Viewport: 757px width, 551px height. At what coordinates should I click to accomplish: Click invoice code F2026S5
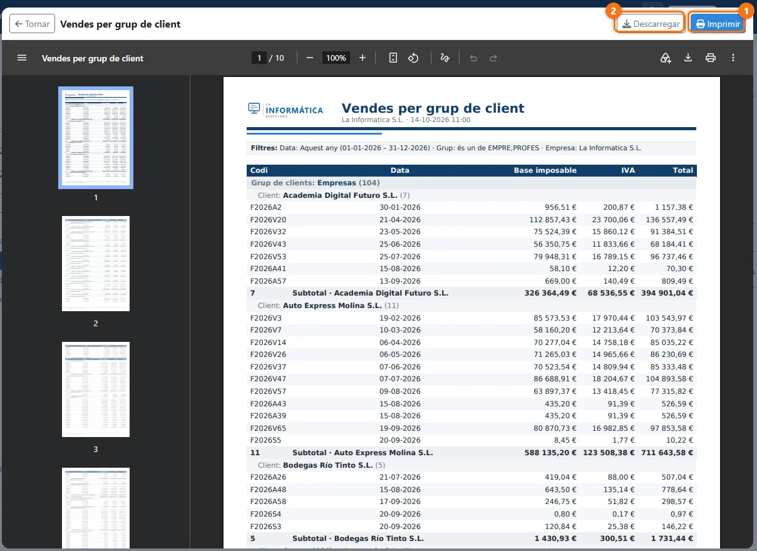[266, 440]
